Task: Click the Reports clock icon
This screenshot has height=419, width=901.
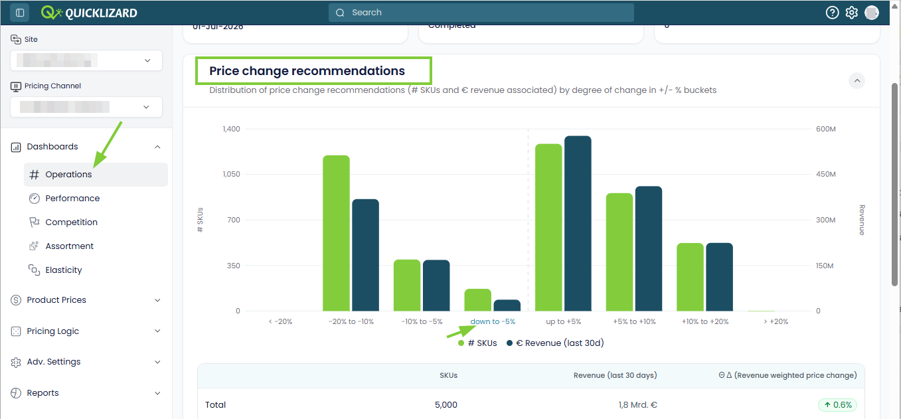Action: (x=16, y=393)
